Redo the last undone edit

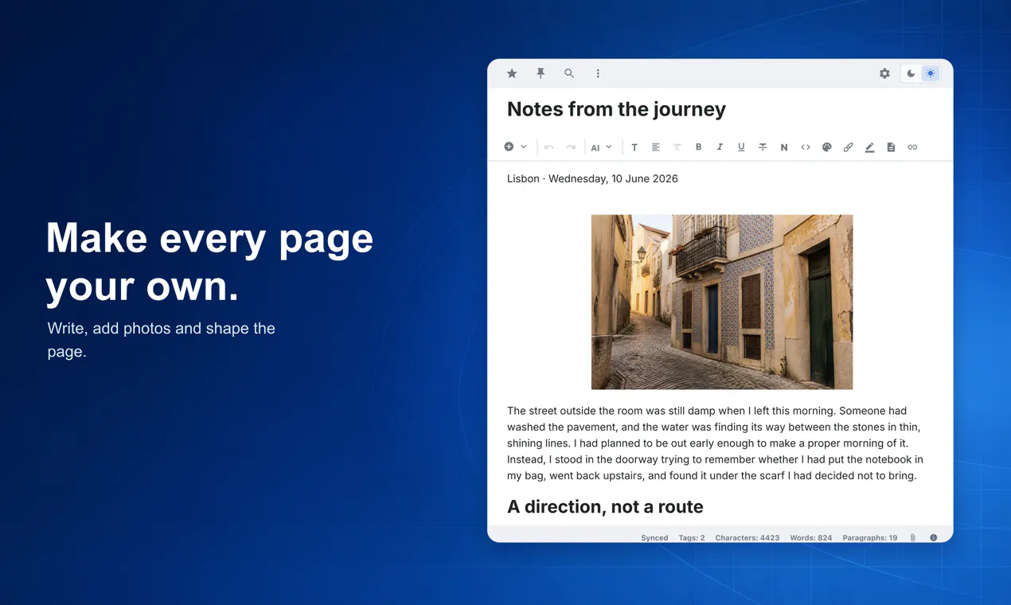[571, 147]
